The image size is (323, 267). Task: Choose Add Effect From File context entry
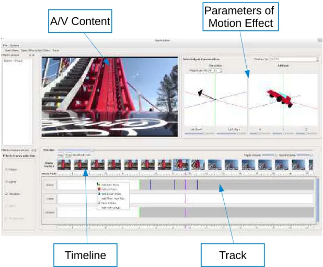113,198
